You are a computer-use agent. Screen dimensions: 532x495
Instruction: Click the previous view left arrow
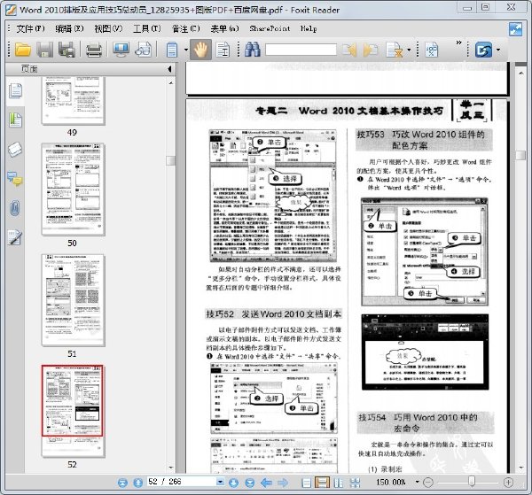click(266, 483)
